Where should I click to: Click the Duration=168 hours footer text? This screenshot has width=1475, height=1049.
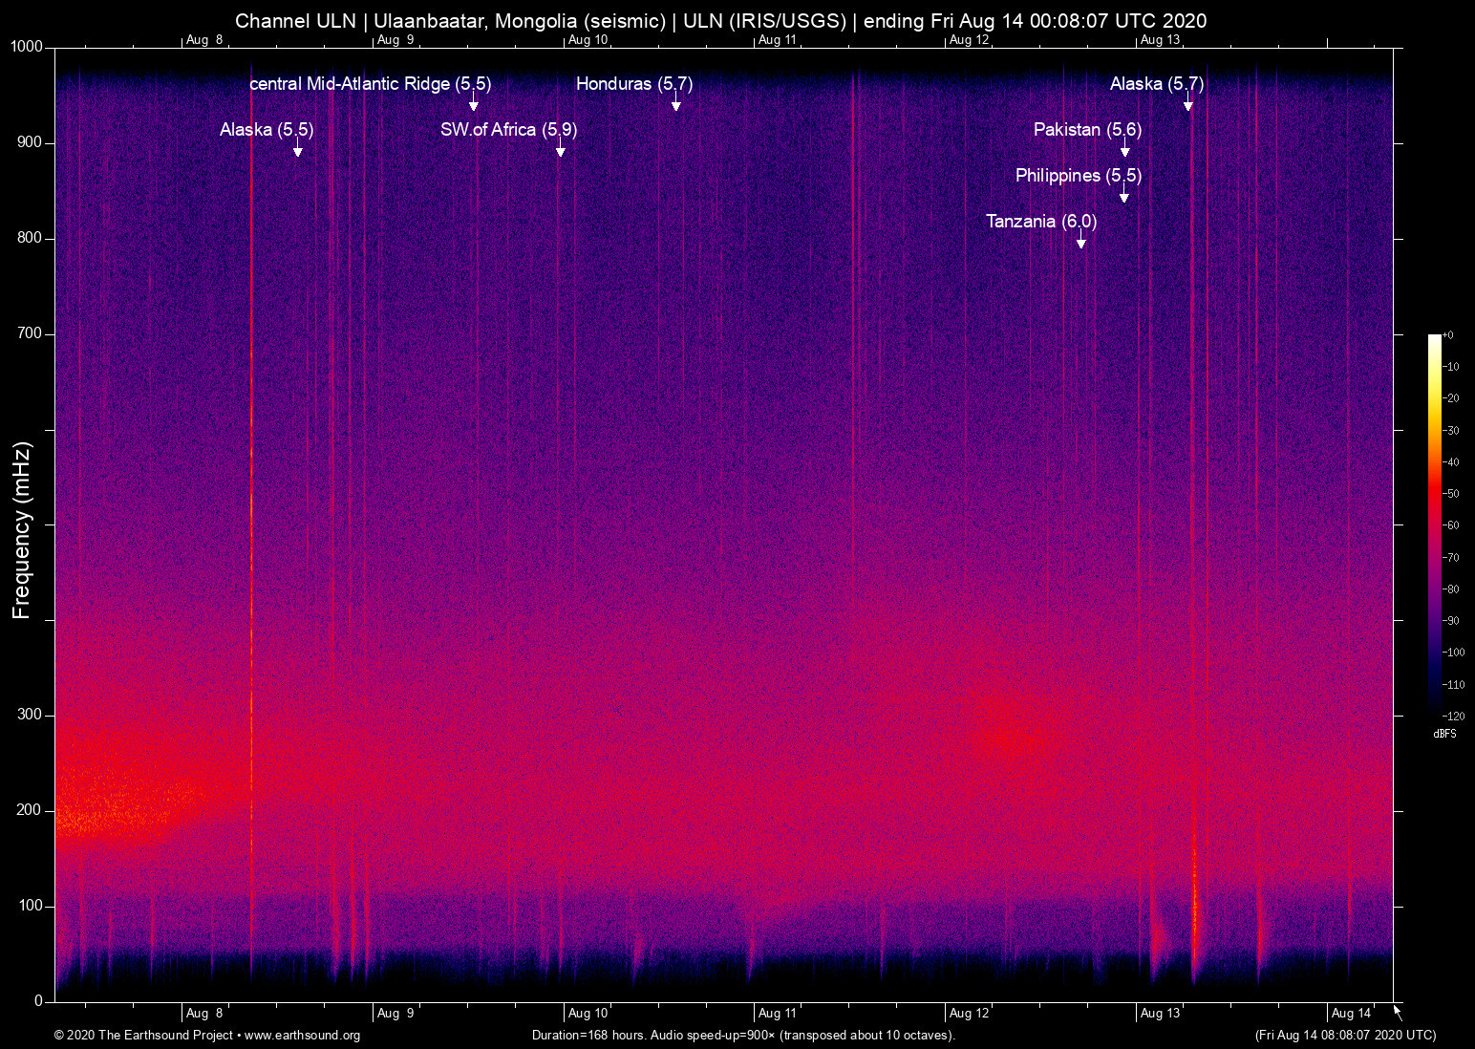pyautogui.click(x=742, y=1036)
